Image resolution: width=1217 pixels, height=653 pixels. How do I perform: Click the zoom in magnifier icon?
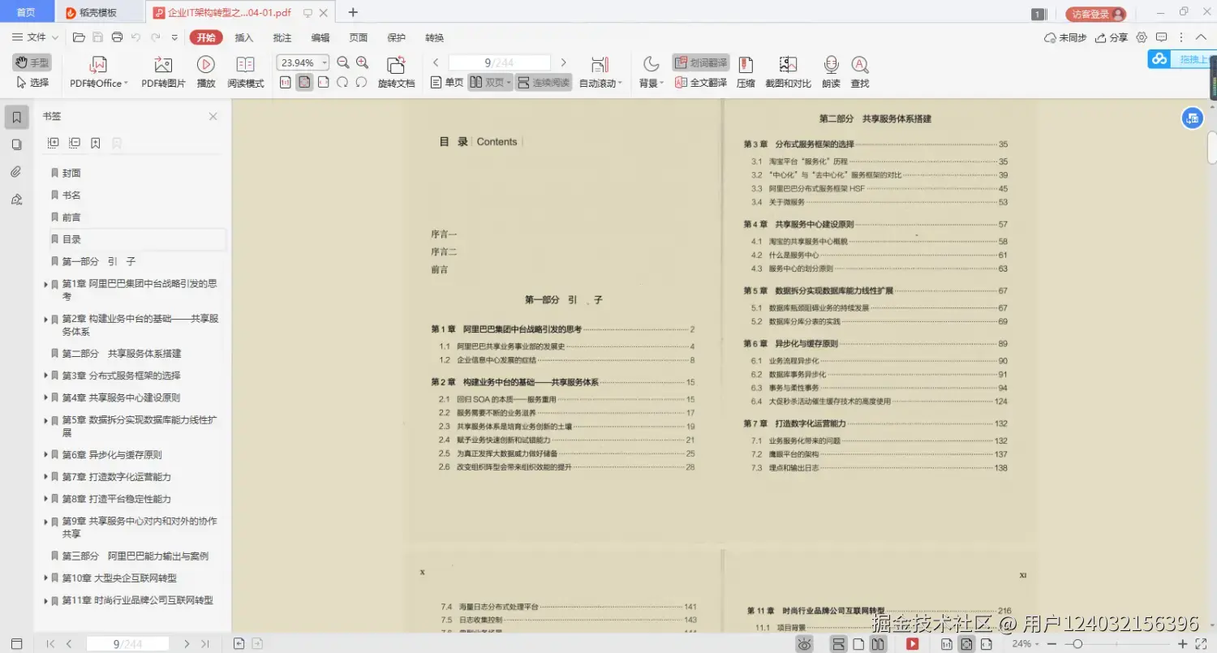pyautogui.click(x=362, y=62)
